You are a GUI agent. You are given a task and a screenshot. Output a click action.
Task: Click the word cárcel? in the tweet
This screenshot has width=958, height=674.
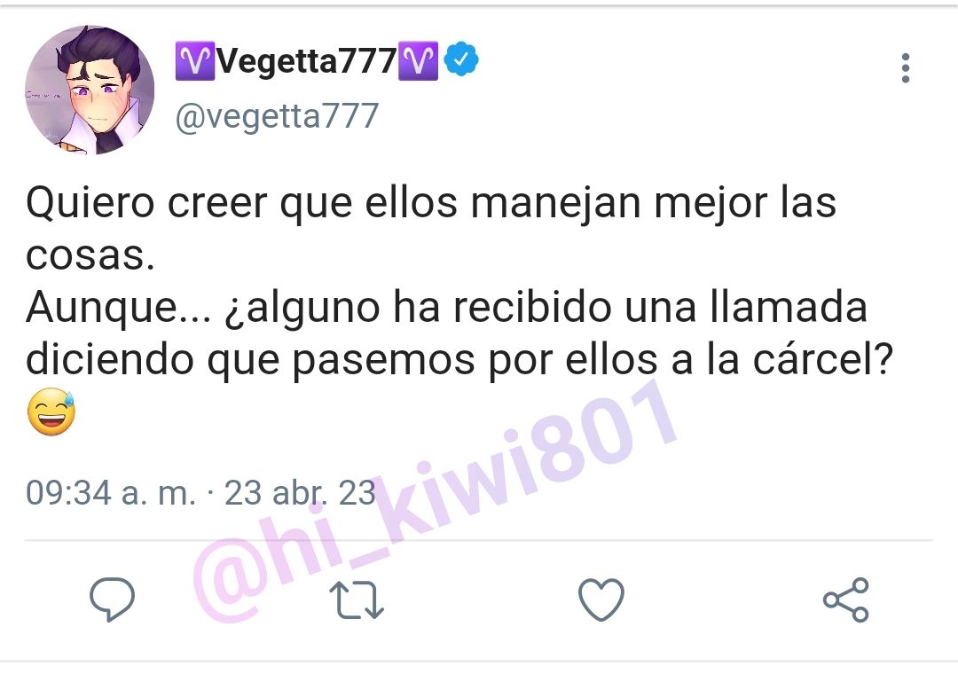tap(823, 358)
